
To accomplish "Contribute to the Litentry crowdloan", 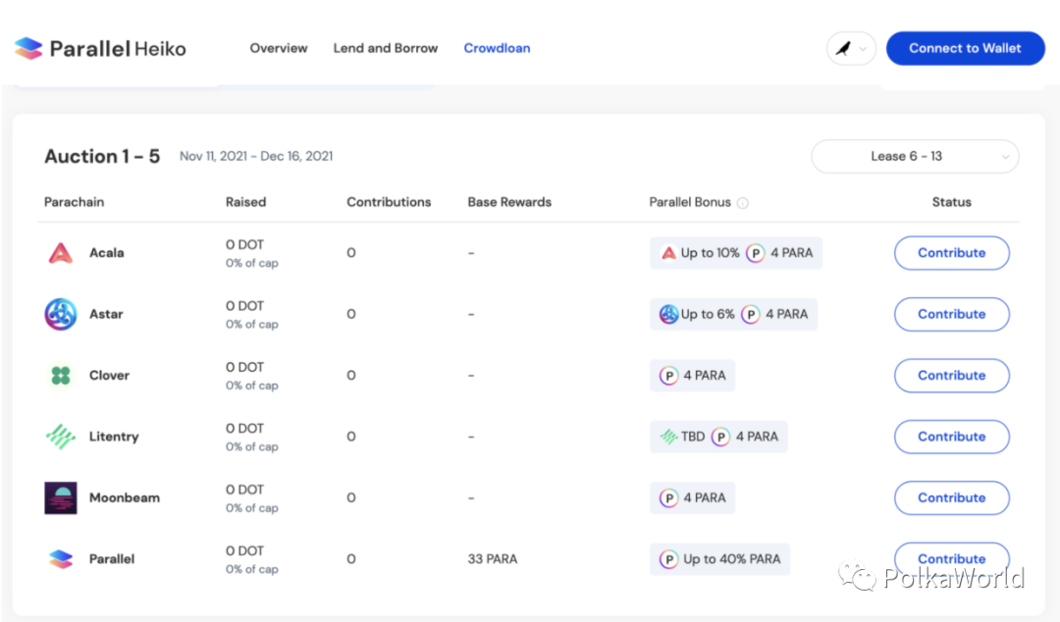I will click(x=951, y=437).
